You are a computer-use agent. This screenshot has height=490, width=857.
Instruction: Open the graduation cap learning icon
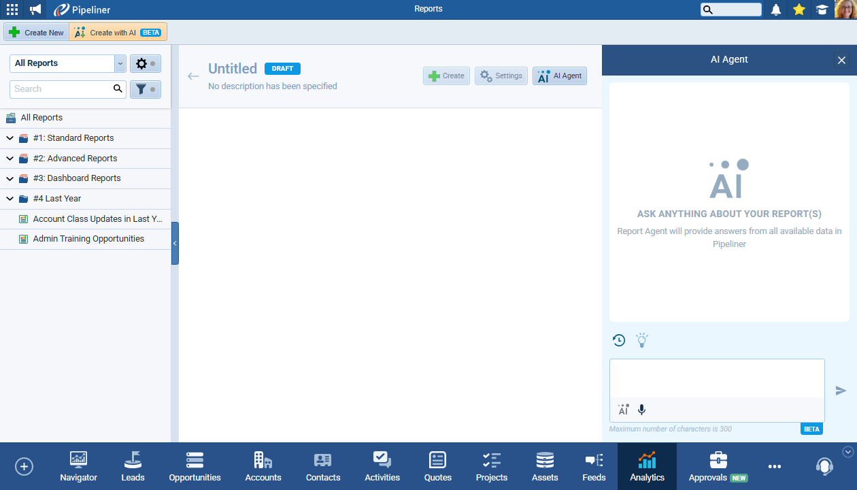pos(822,10)
